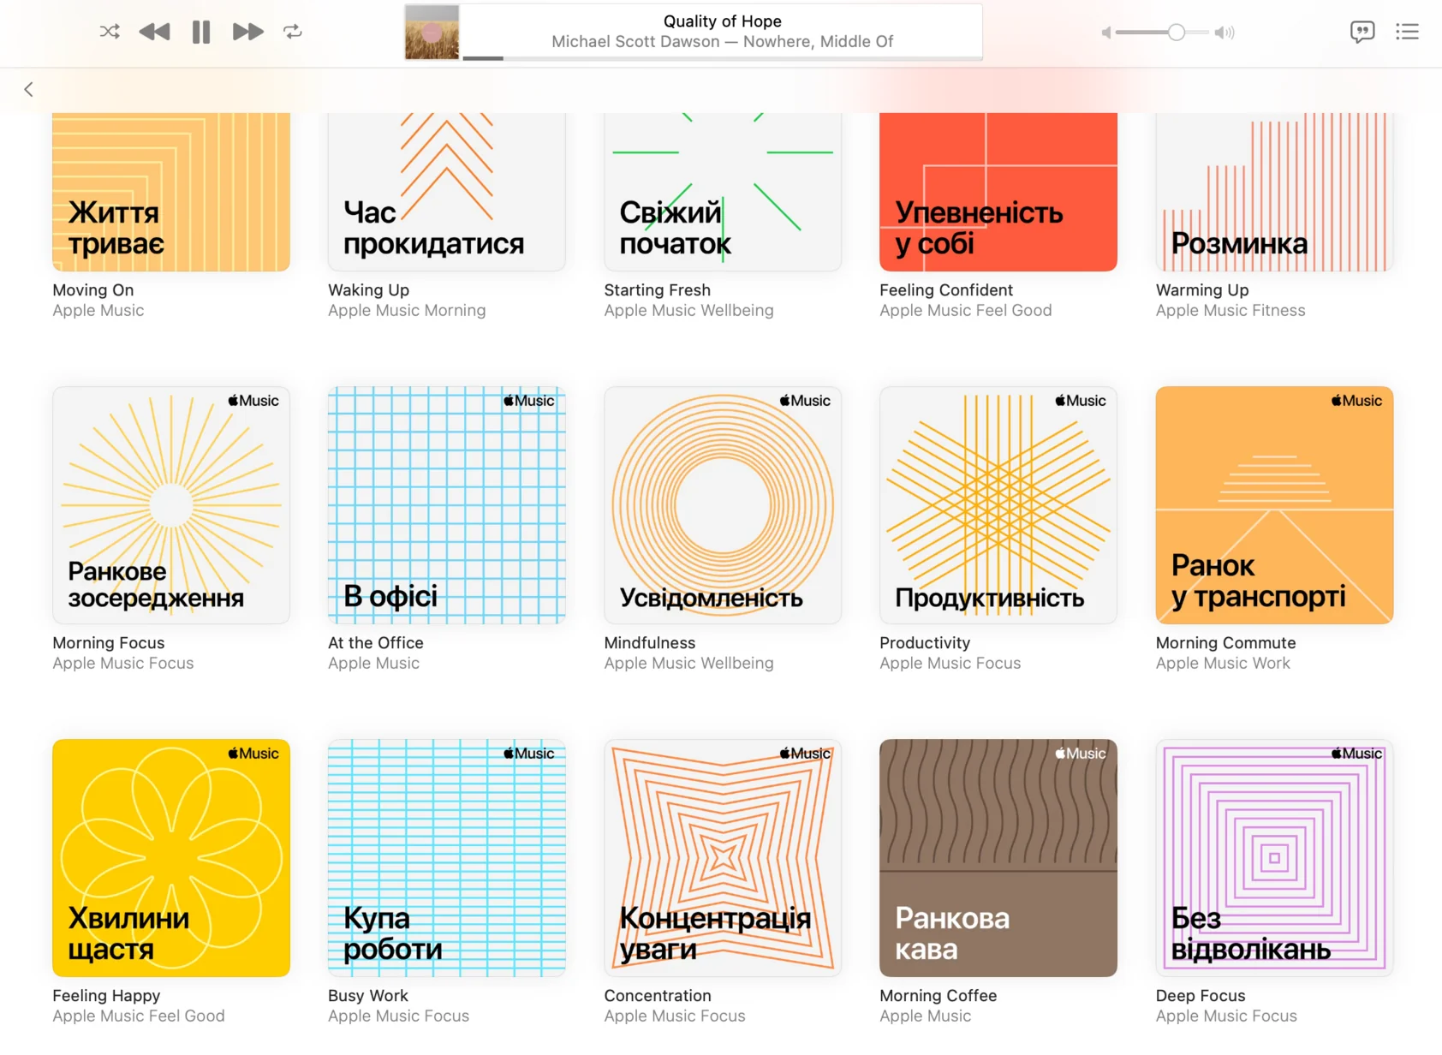Open Apple Music Fitness curator link
This screenshot has height=1055, width=1442.
pyautogui.click(x=1230, y=311)
